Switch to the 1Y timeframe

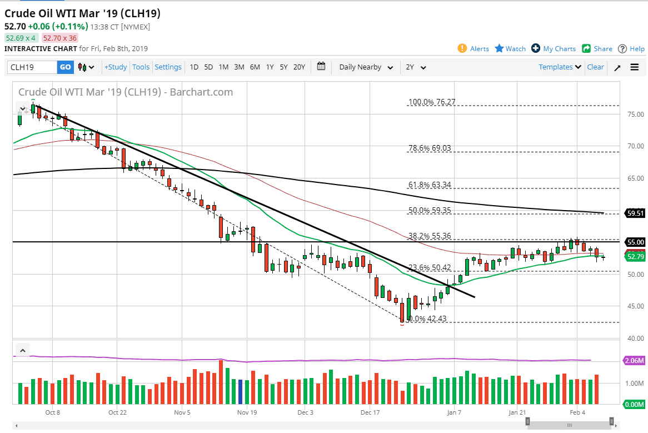(x=270, y=67)
